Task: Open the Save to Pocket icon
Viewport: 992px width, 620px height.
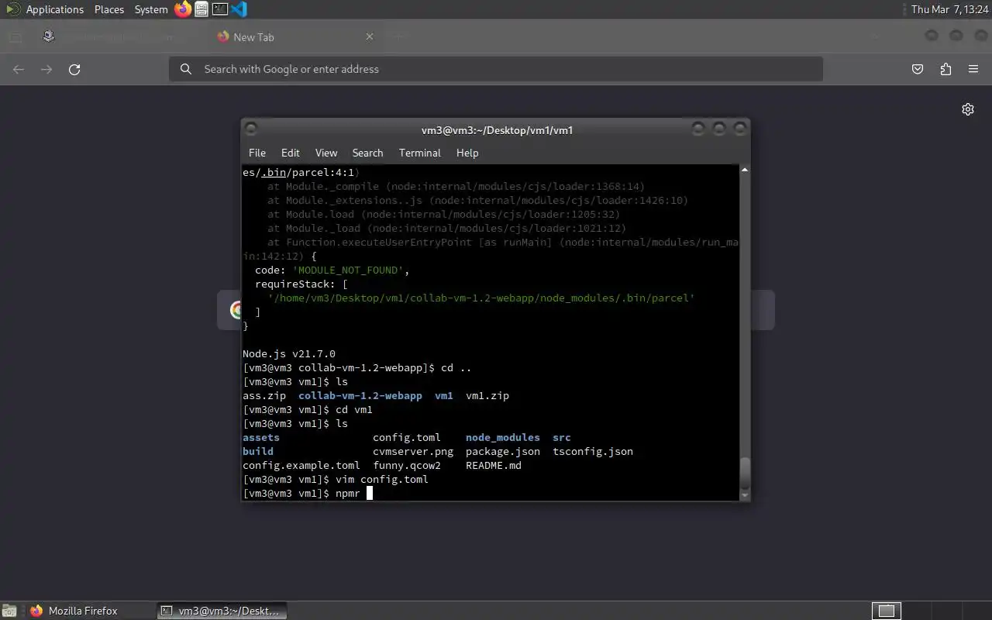Action: [918, 69]
